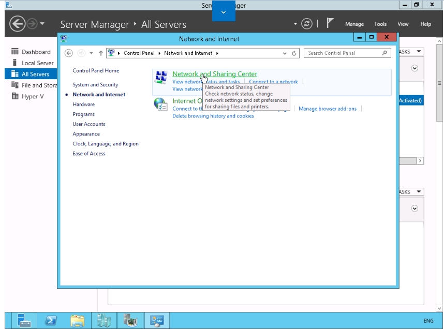Click the magnifier icon in Search Control Panel
The height and width of the screenshot is (329, 444).
tap(384, 53)
